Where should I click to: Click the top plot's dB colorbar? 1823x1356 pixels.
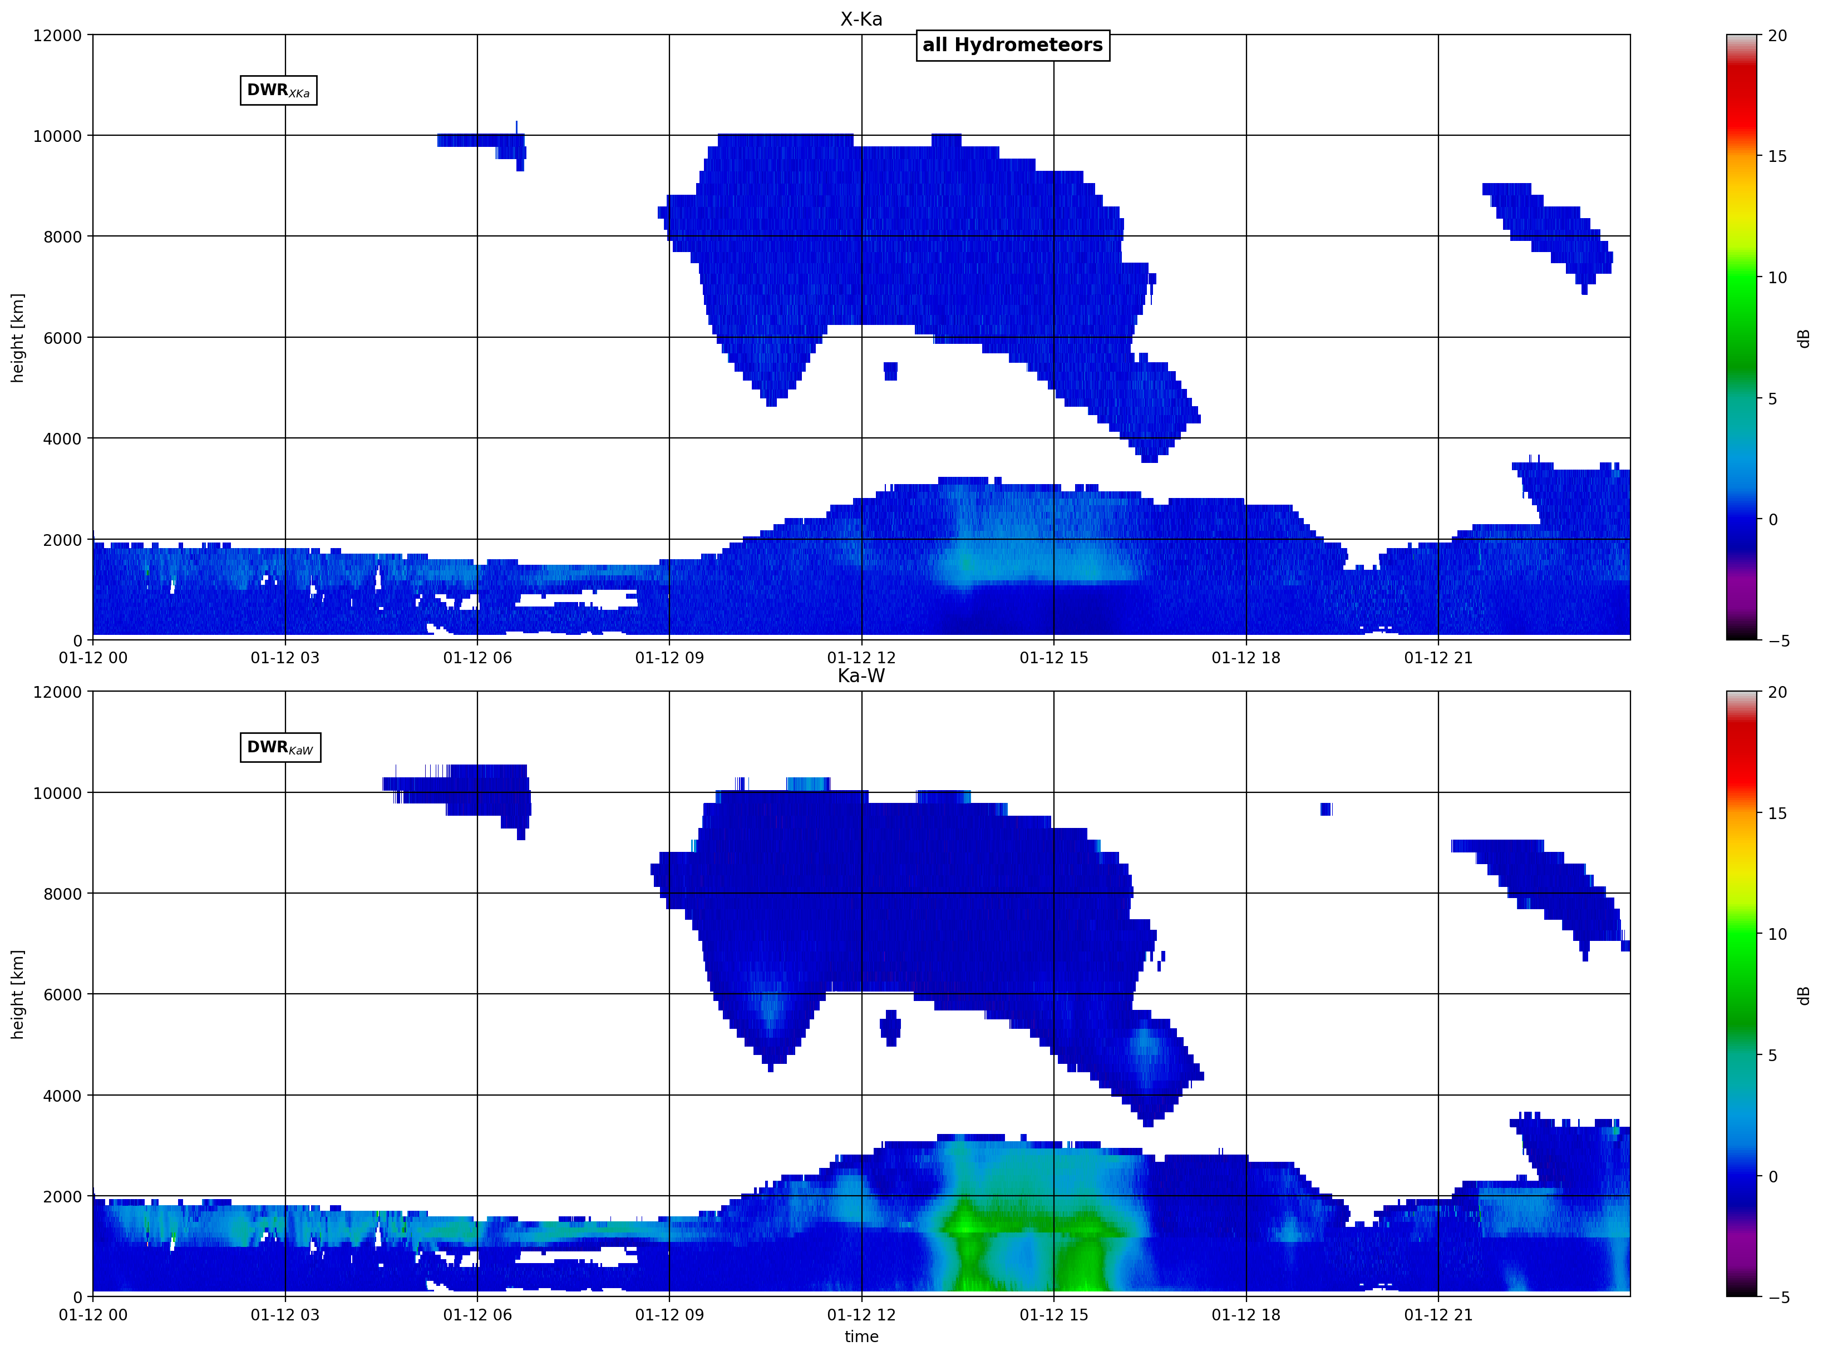tap(1741, 337)
